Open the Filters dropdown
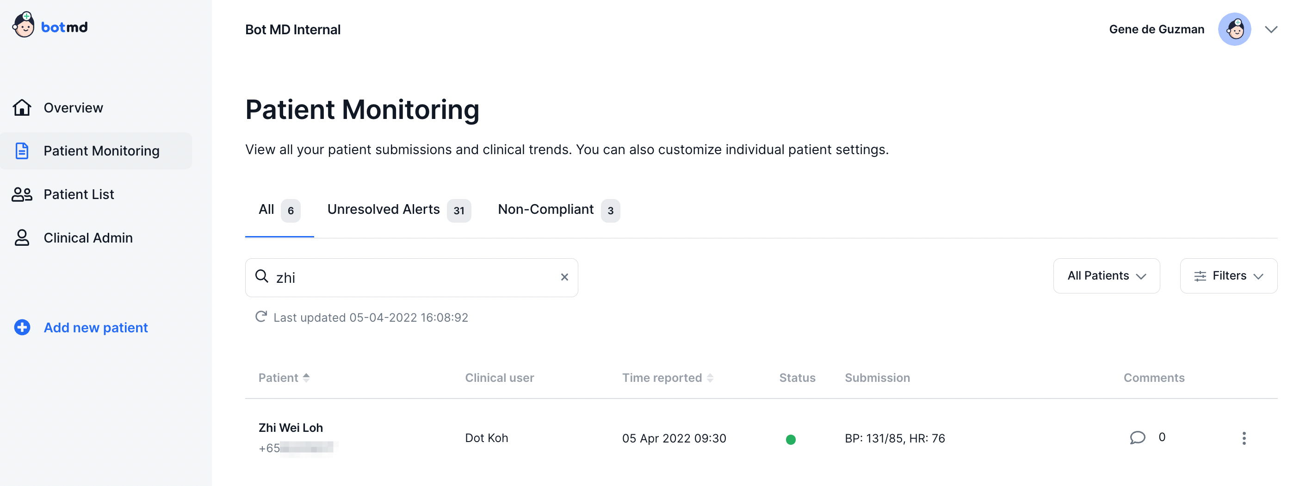 [1228, 276]
